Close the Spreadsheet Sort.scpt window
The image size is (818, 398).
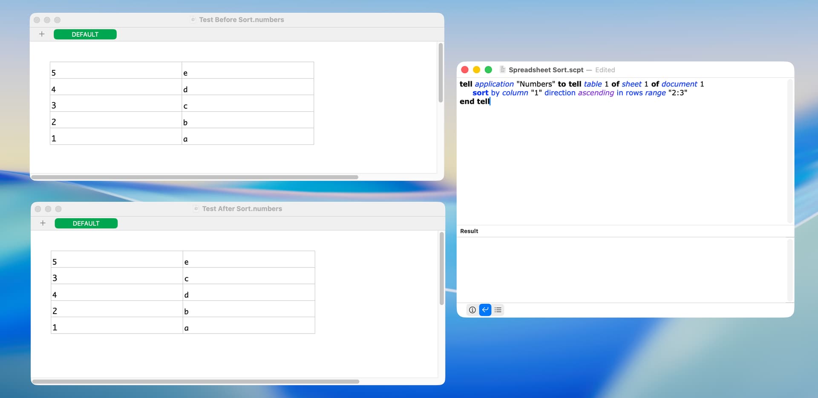click(465, 70)
